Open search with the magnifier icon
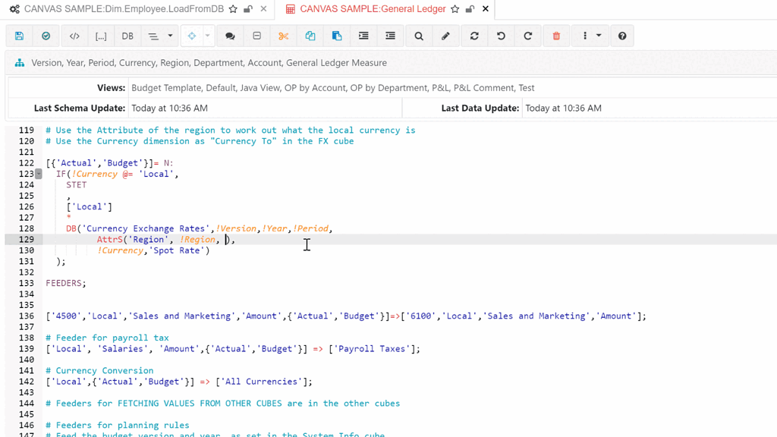 click(417, 36)
